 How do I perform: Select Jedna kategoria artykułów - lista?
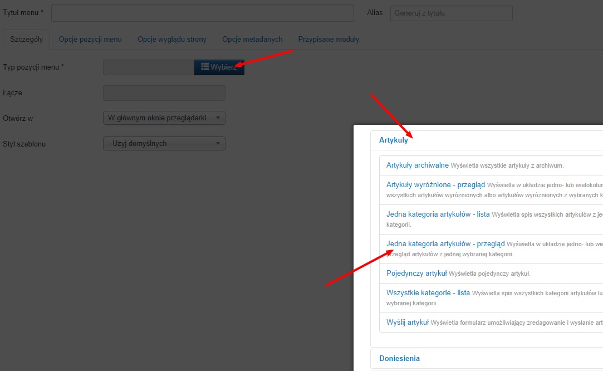pyautogui.click(x=438, y=214)
